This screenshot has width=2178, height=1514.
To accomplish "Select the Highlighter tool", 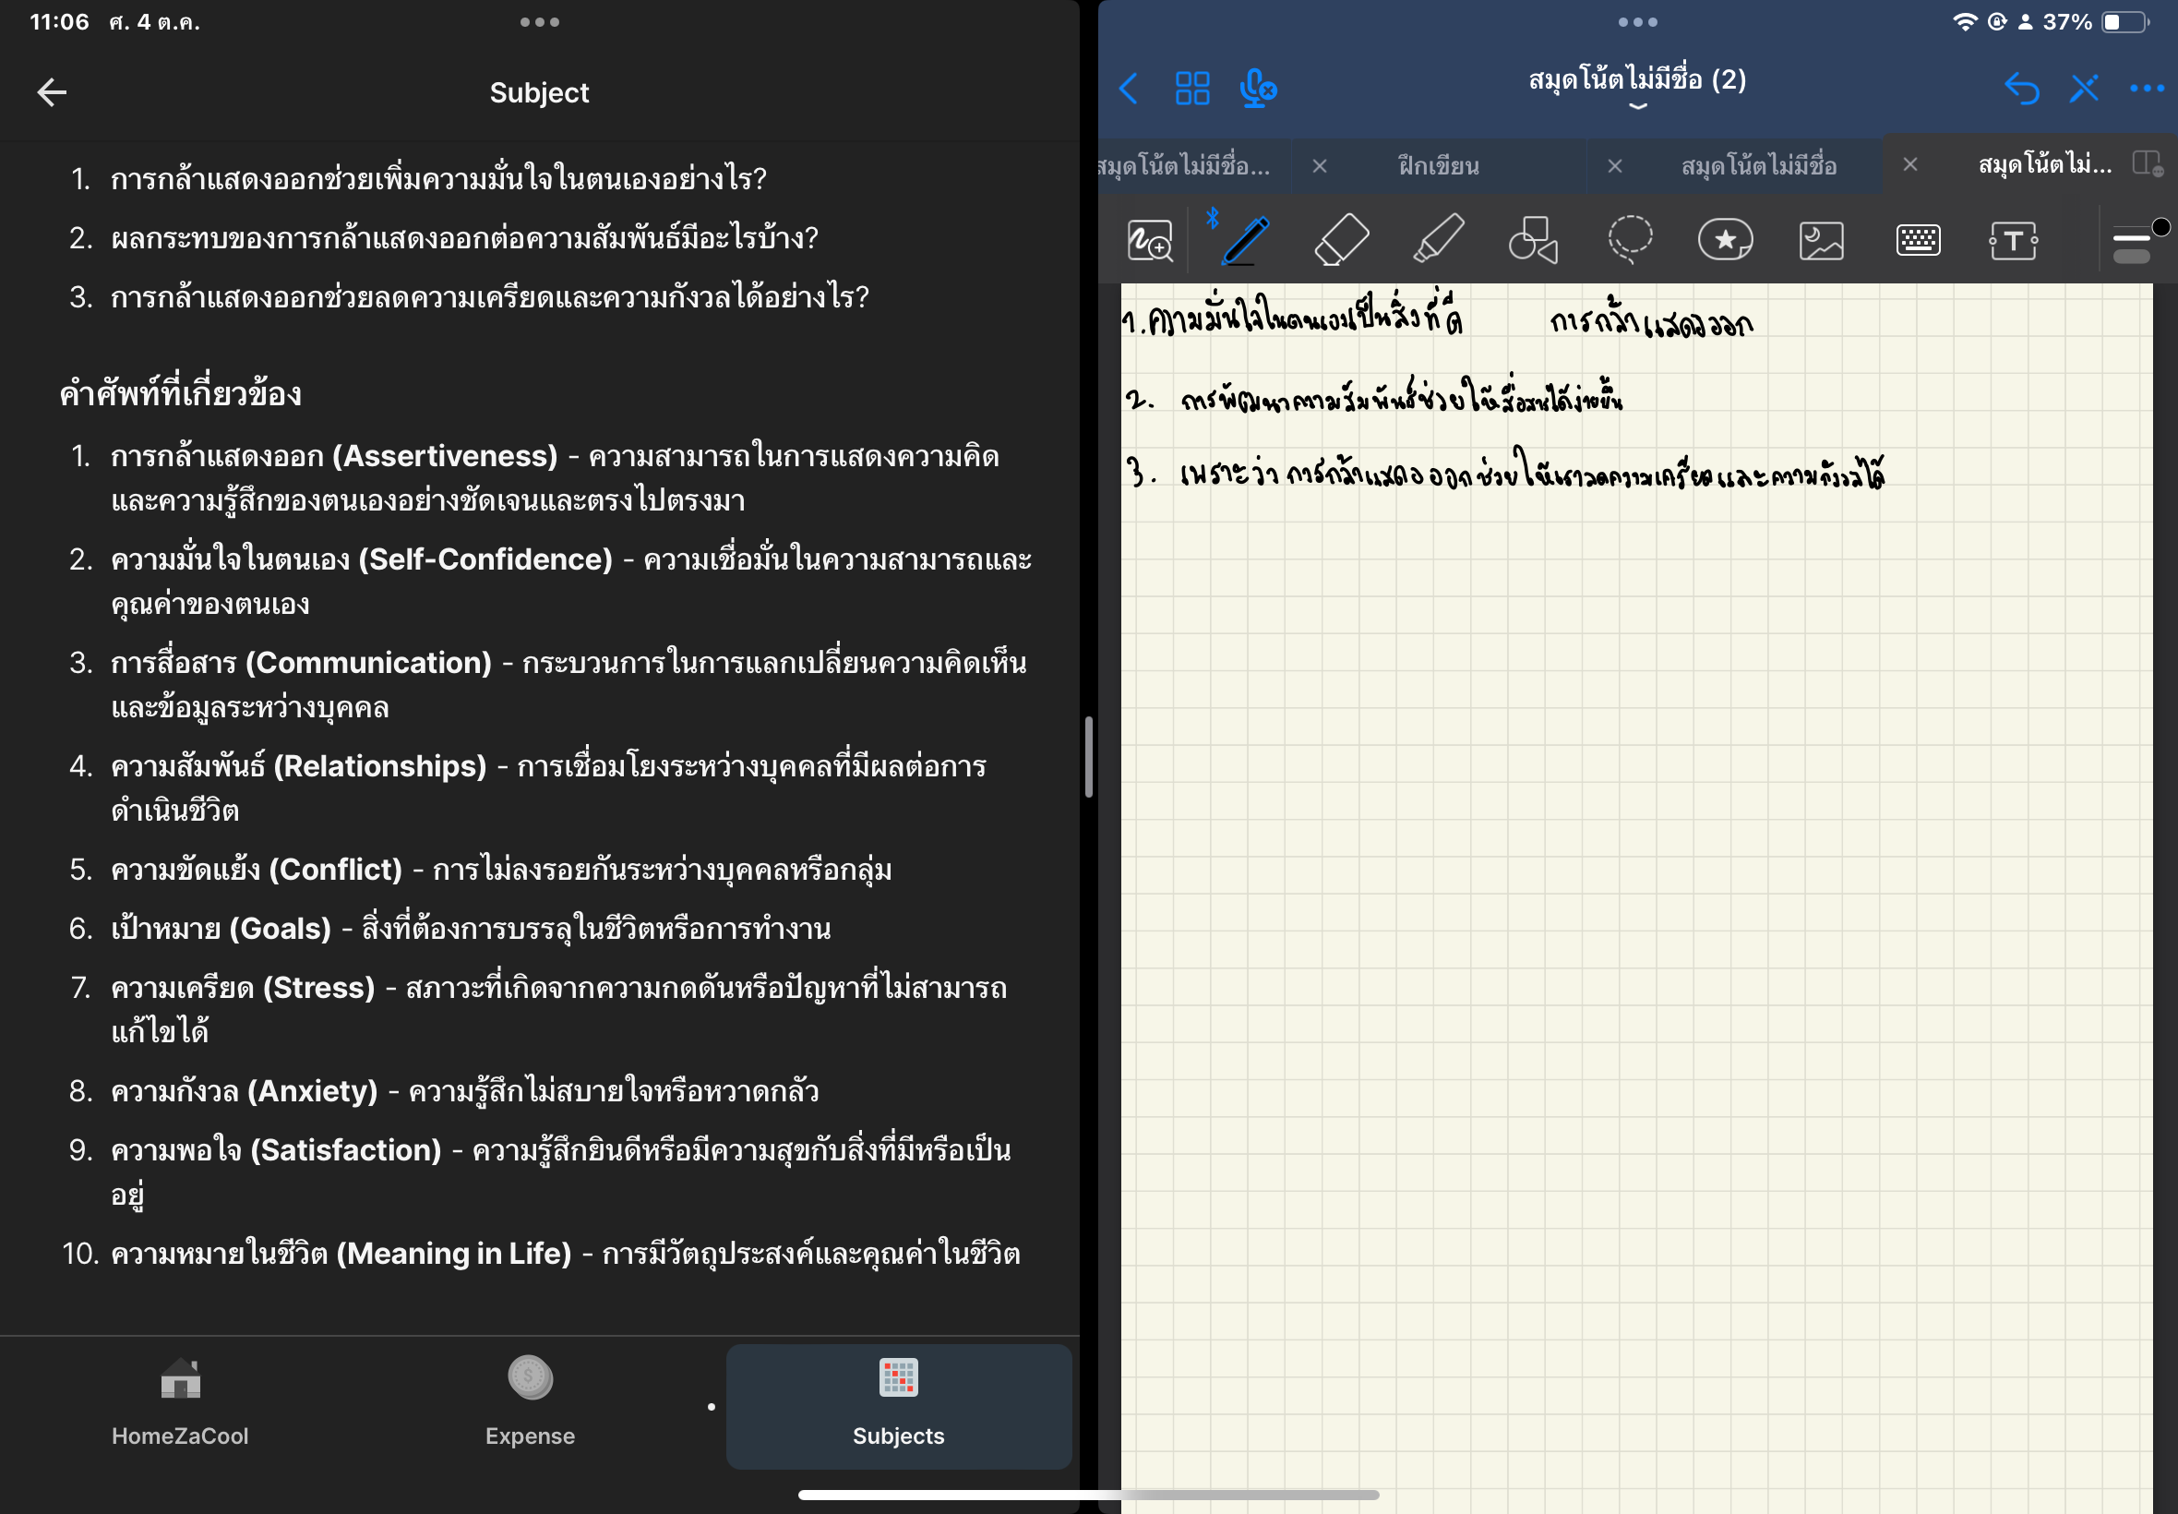I will pyautogui.click(x=1438, y=239).
